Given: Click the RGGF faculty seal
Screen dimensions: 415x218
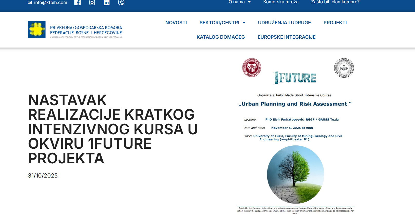Looking at the screenshot, I should pyautogui.click(x=344, y=68).
